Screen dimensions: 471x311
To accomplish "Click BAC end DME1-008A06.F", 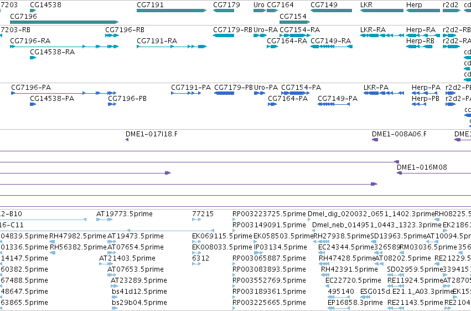I will [x=399, y=134].
